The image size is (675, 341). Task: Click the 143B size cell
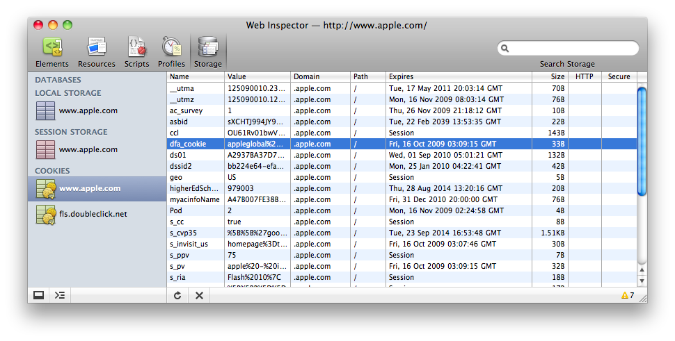tap(550, 133)
